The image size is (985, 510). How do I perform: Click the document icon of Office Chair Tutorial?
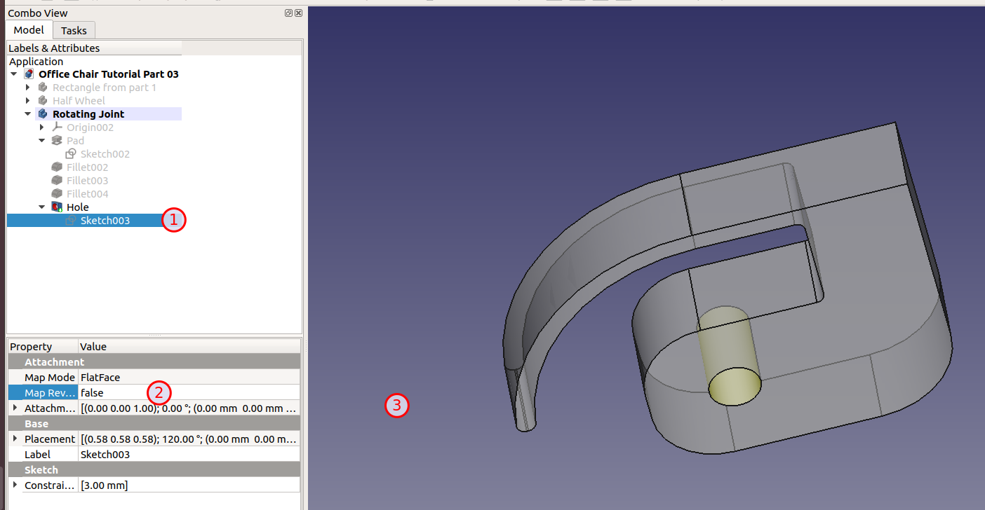click(x=29, y=74)
